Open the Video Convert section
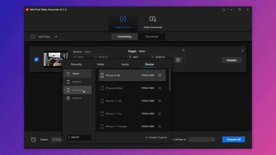 point(123,22)
